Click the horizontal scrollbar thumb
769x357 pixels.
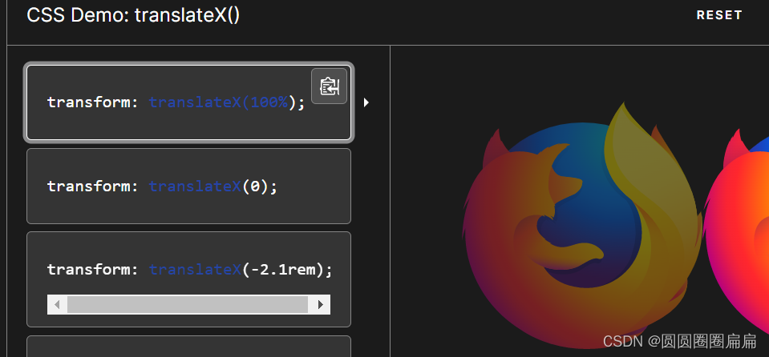click(x=188, y=305)
